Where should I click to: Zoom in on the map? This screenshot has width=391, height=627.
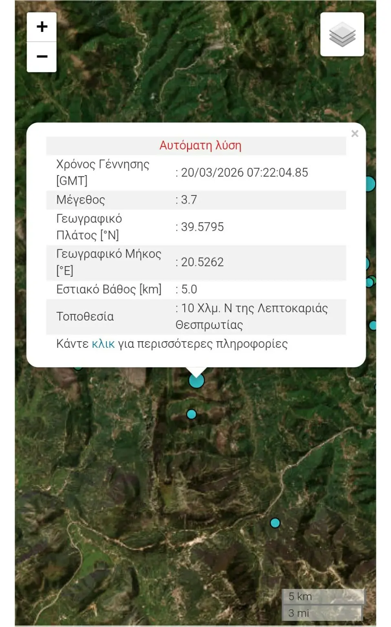point(42,27)
